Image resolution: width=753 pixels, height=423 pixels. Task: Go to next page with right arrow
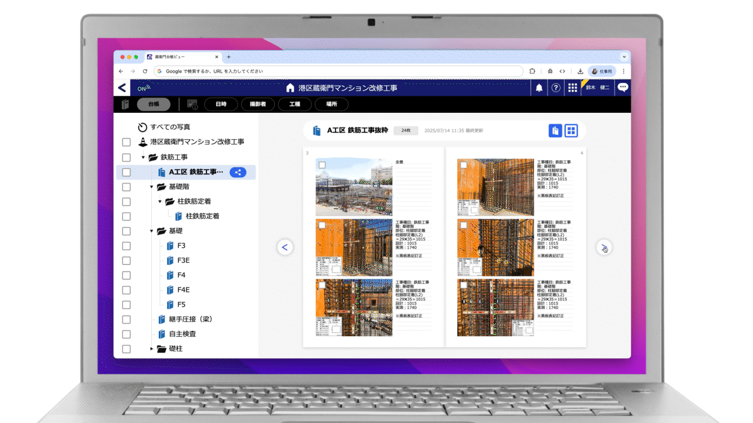(604, 247)
